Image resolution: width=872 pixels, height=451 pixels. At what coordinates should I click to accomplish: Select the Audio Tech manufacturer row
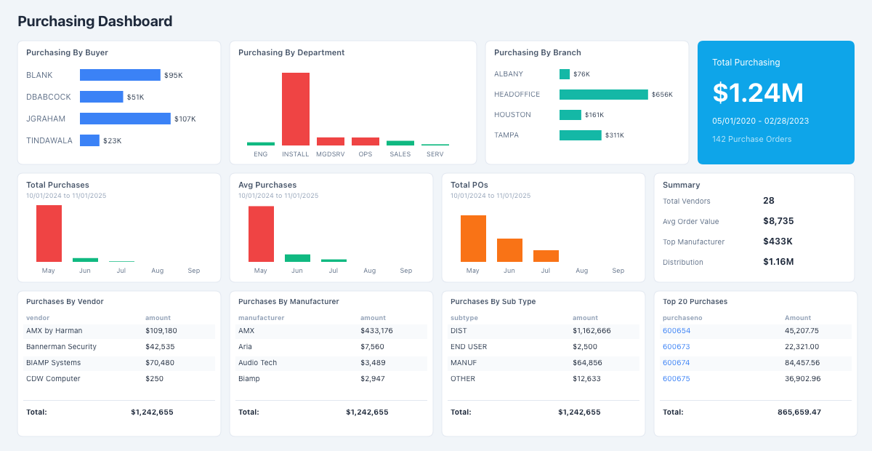tap(332, 363)
